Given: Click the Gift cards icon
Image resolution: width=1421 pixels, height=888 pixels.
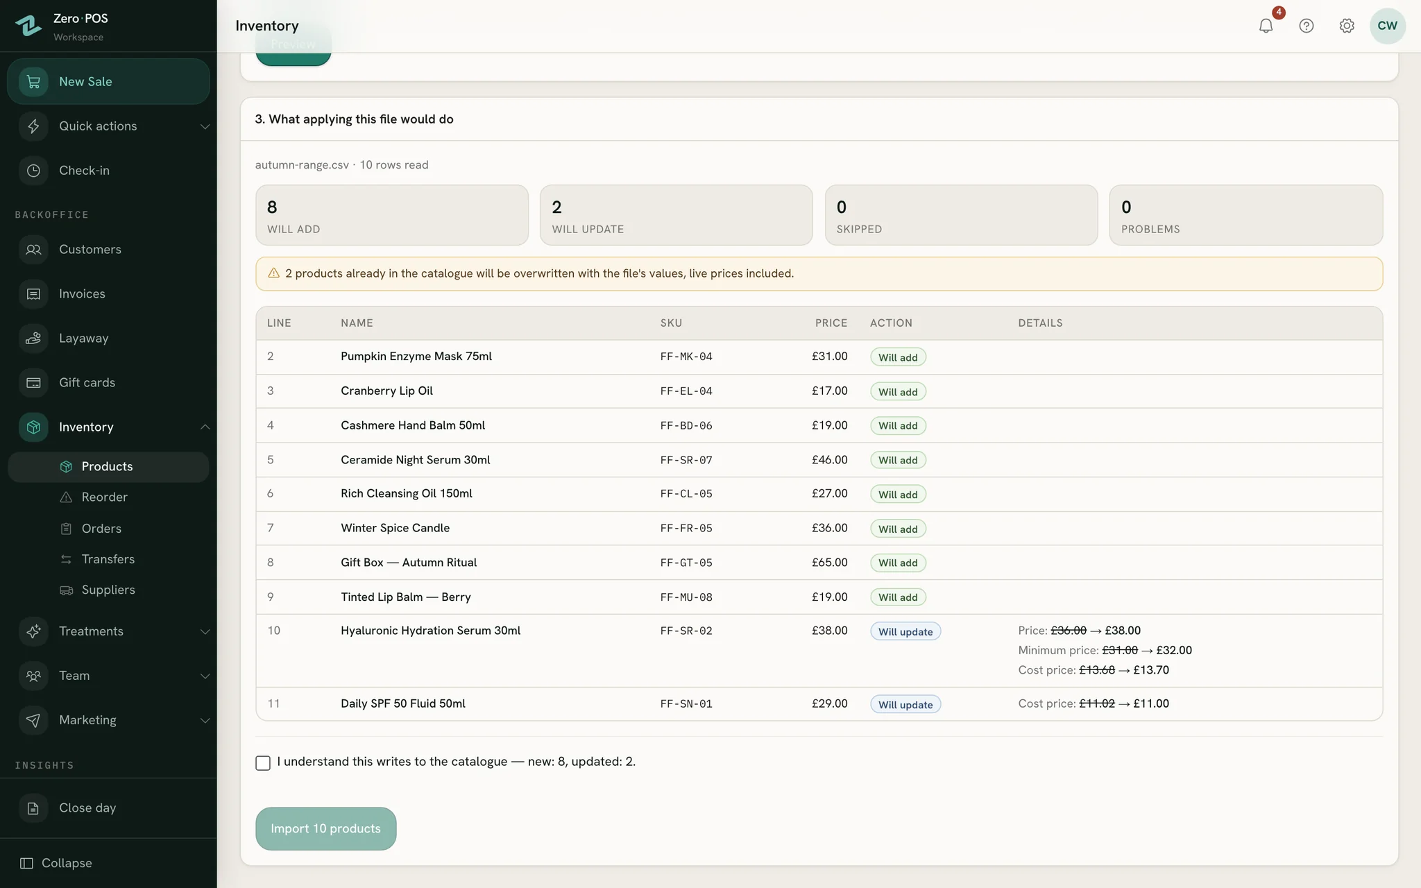Looking at the screenshot, I should pyautogui.click(x=33, y=383).
